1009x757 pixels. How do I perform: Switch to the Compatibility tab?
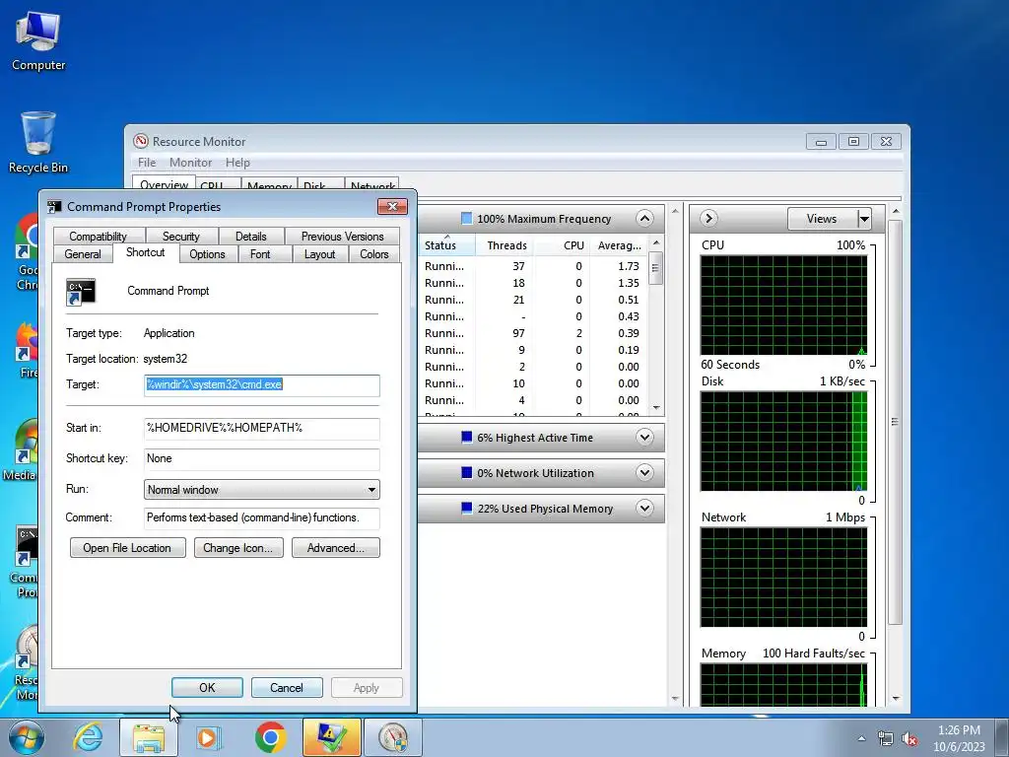[98, 236]
